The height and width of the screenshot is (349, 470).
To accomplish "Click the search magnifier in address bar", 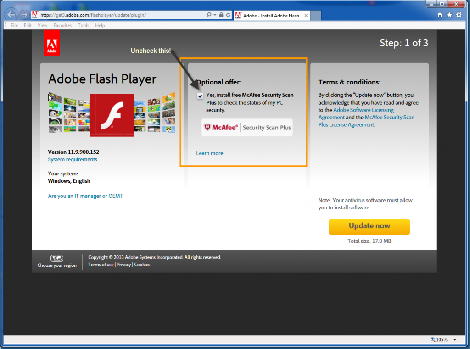I will [209, 15].
